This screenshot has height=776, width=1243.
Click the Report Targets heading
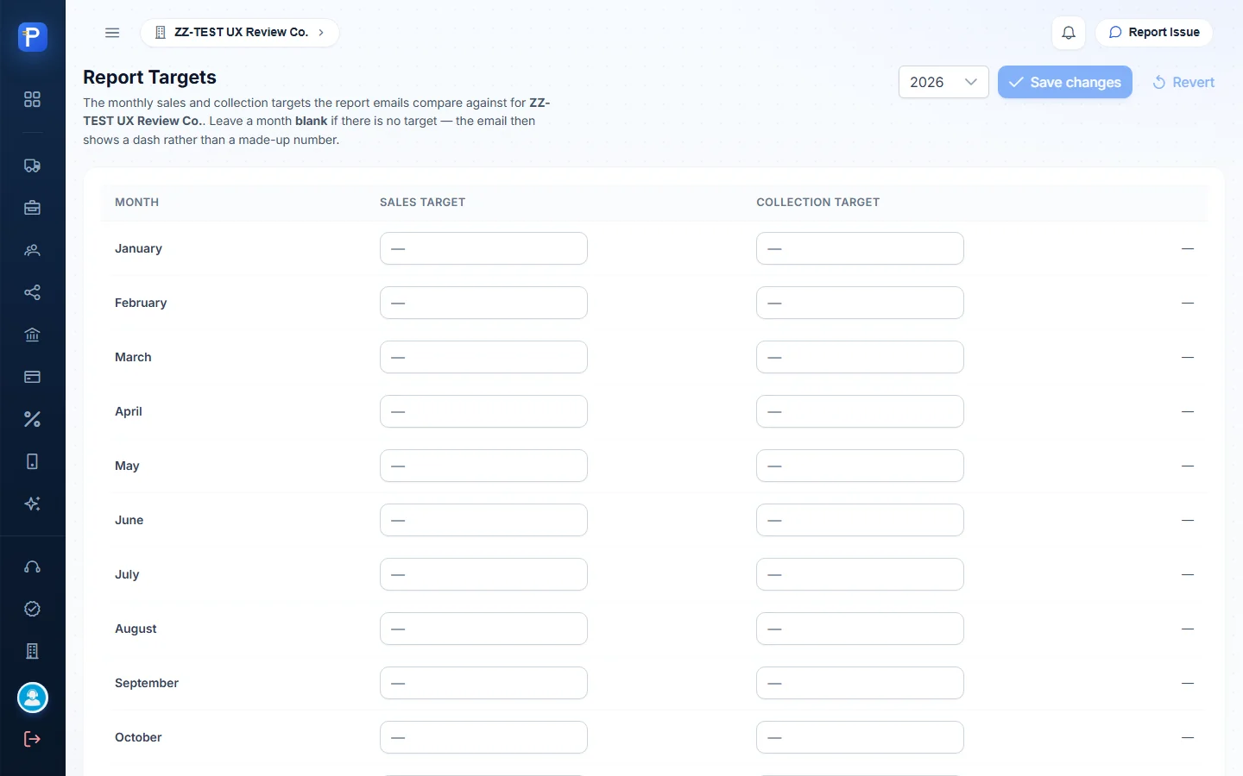point(149,78)
